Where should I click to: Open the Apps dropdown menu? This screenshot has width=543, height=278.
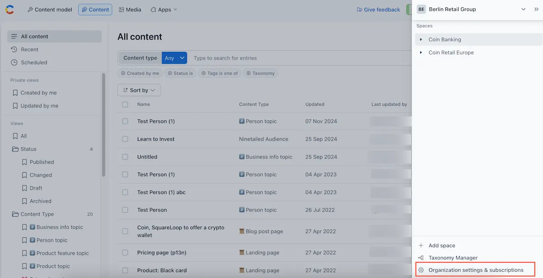click(x=164, y=9)
